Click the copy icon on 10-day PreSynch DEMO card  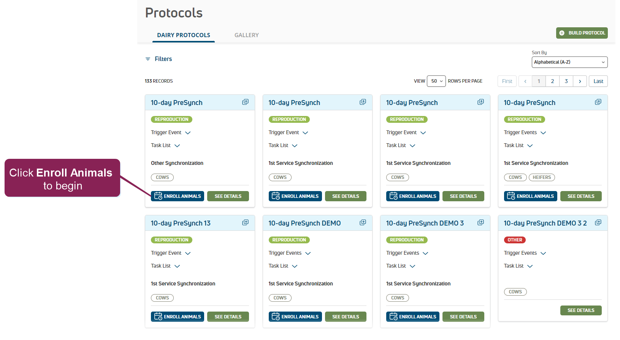(363, 222)
